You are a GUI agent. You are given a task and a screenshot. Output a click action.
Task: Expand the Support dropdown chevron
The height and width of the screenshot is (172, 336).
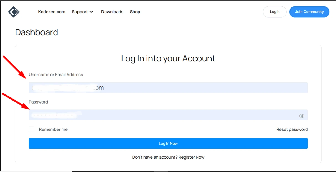(91, 12)
